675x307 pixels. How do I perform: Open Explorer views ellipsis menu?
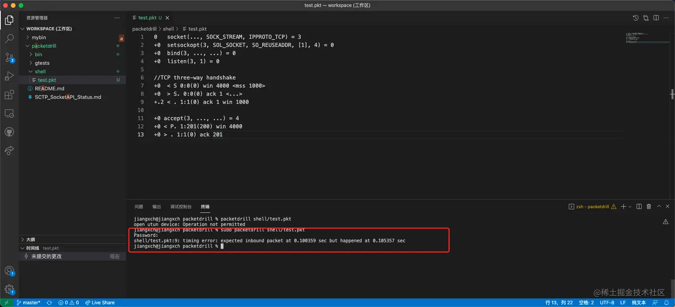117,18
